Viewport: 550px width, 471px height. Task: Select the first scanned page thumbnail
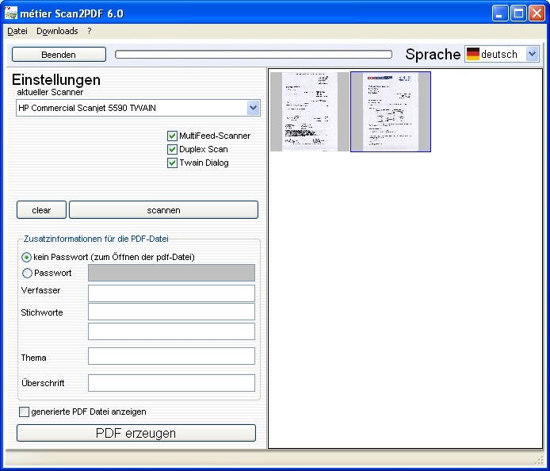click(309, 112)
